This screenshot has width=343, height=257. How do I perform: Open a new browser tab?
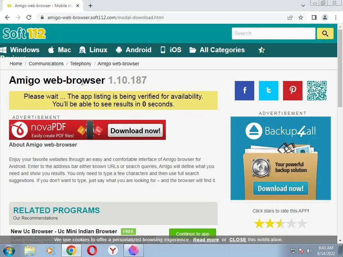pos(90,6)
